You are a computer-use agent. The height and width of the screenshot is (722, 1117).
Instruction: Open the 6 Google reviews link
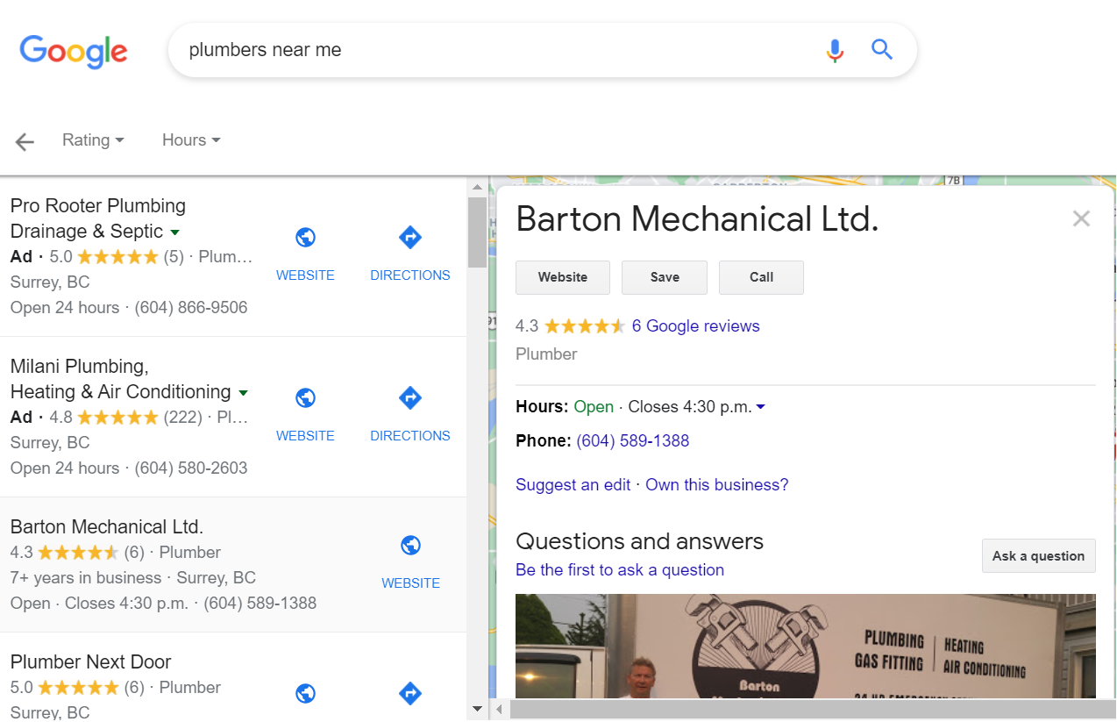(695, 326)
